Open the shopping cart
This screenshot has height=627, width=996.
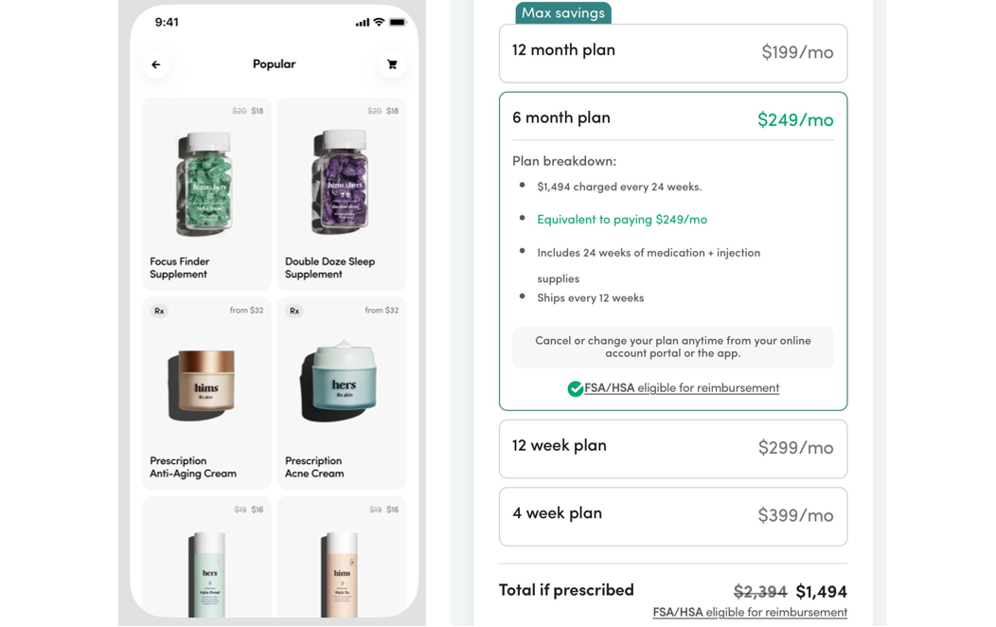(392, 64)
